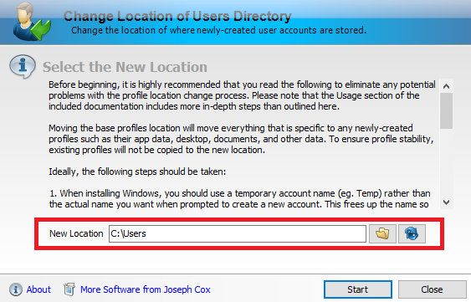
Task: Open the folder browse button
Action: tap(382, 233)
